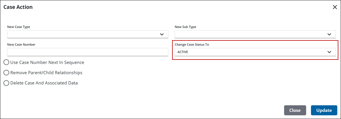Image resolution: width=341 pixels, height=119 pixels.
Task: Focus the New Case Number text field
Action: click(88, 52)
